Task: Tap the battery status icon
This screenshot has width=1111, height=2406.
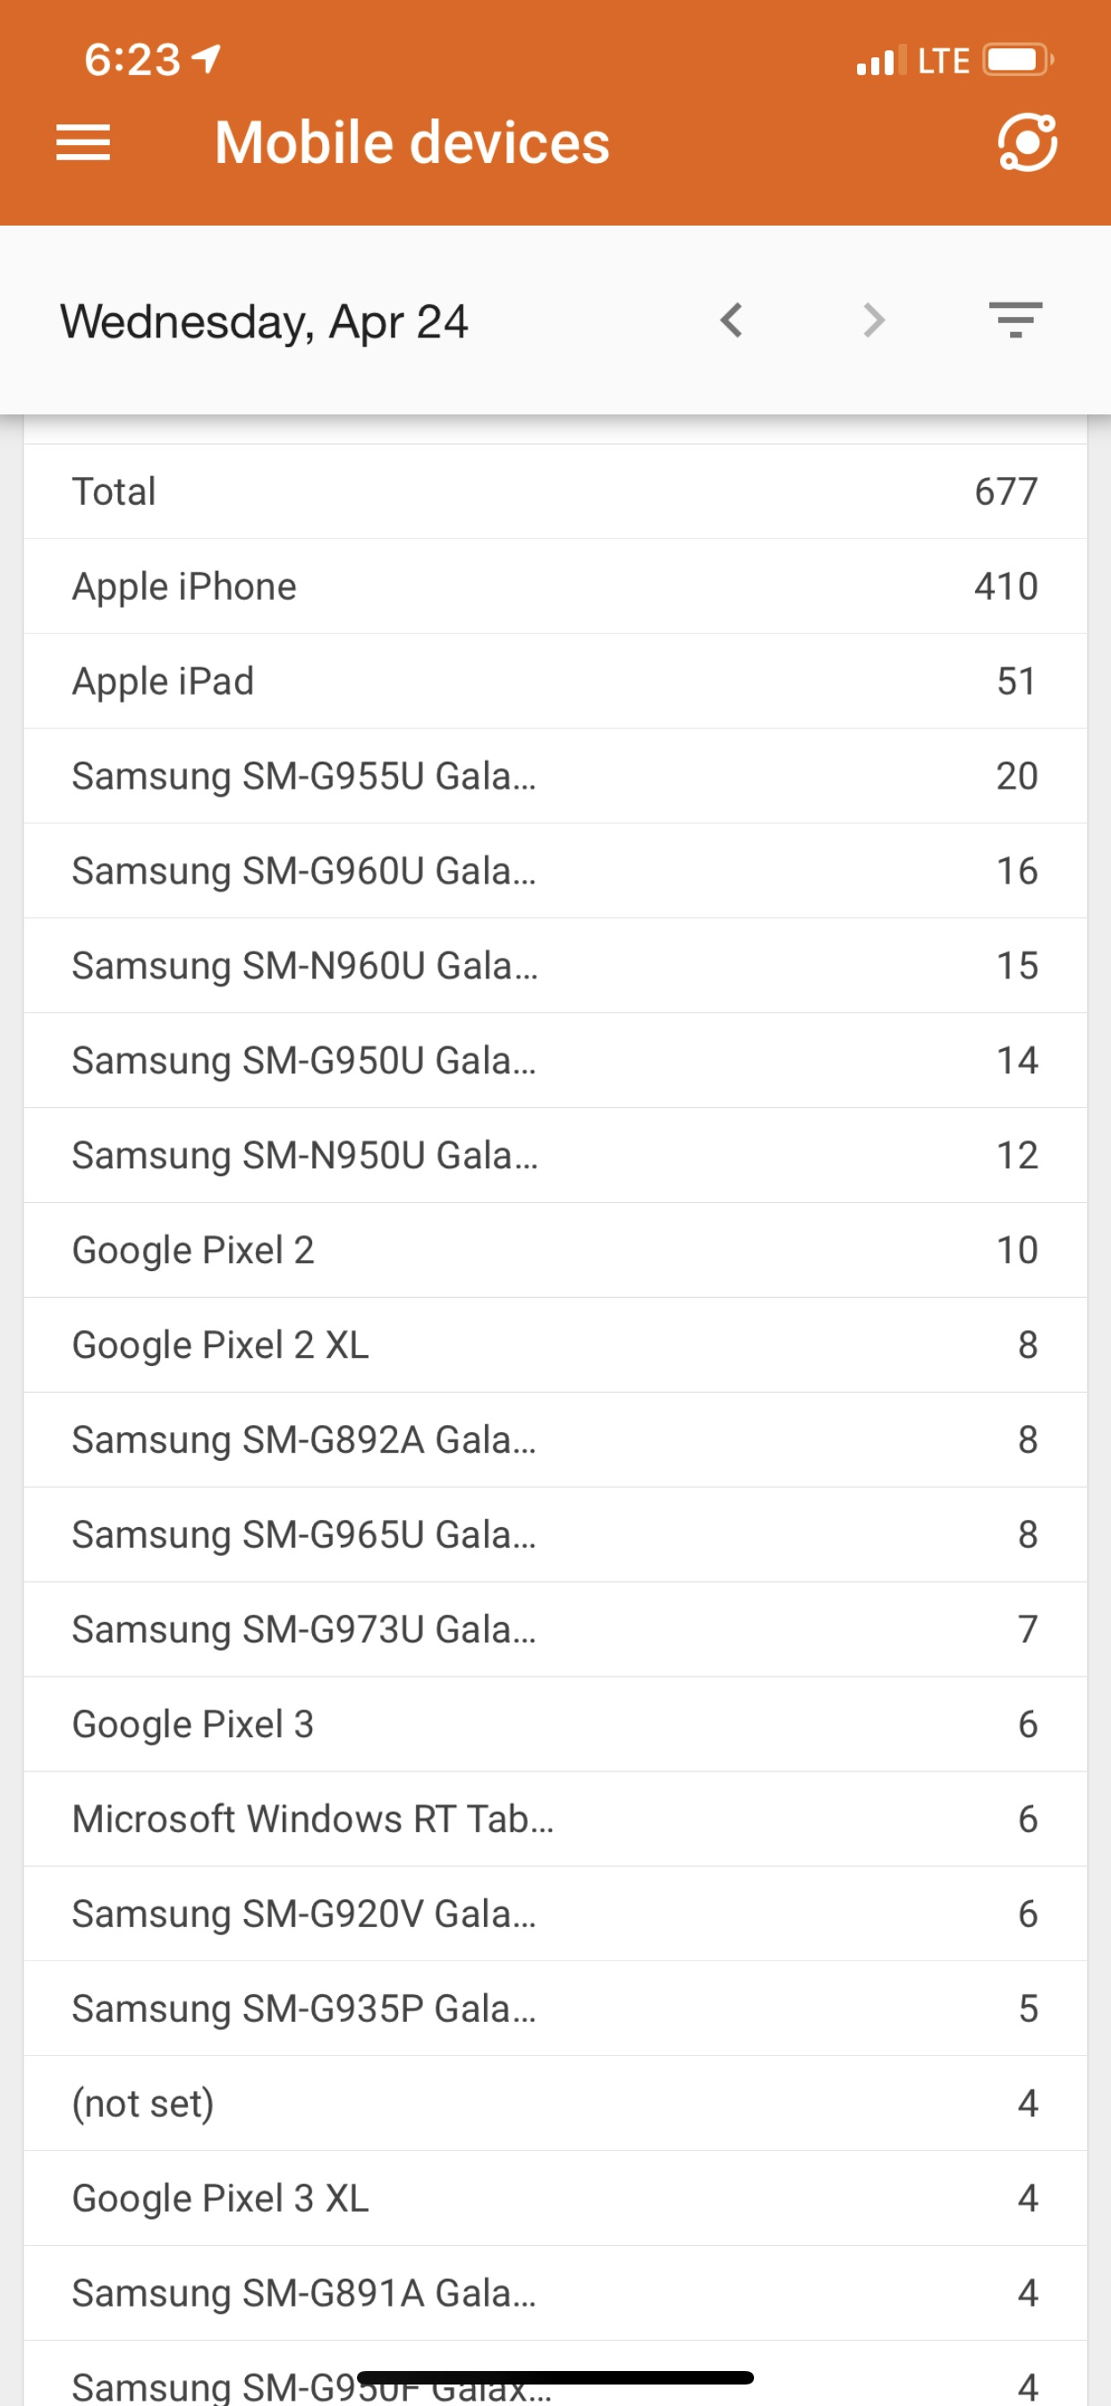Action: [1017, 61]
